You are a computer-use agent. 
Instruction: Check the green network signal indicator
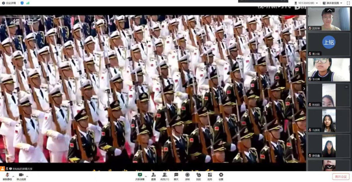click(28, 3)
